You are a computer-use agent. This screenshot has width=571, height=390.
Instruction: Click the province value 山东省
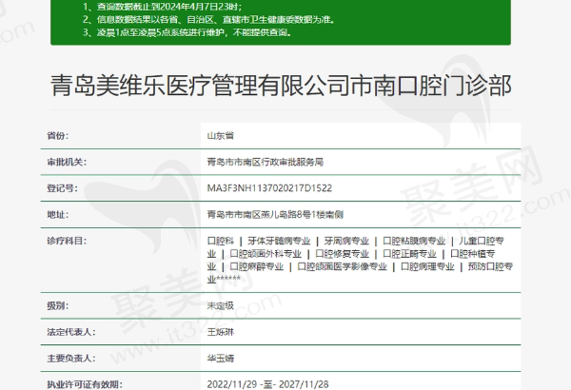click(221, 136)
